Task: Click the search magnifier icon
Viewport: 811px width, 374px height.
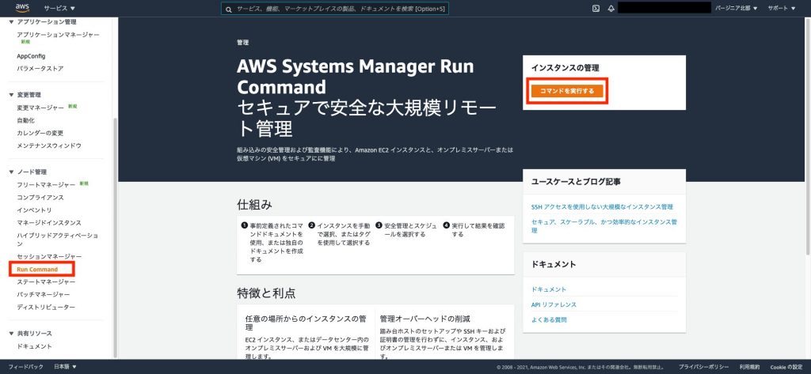Action: 229,9
